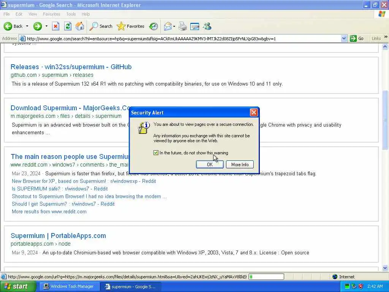This screenshot has width=389, height=292.
Task: Click the 2:42 AM system clock
Action: click(375, 287)
